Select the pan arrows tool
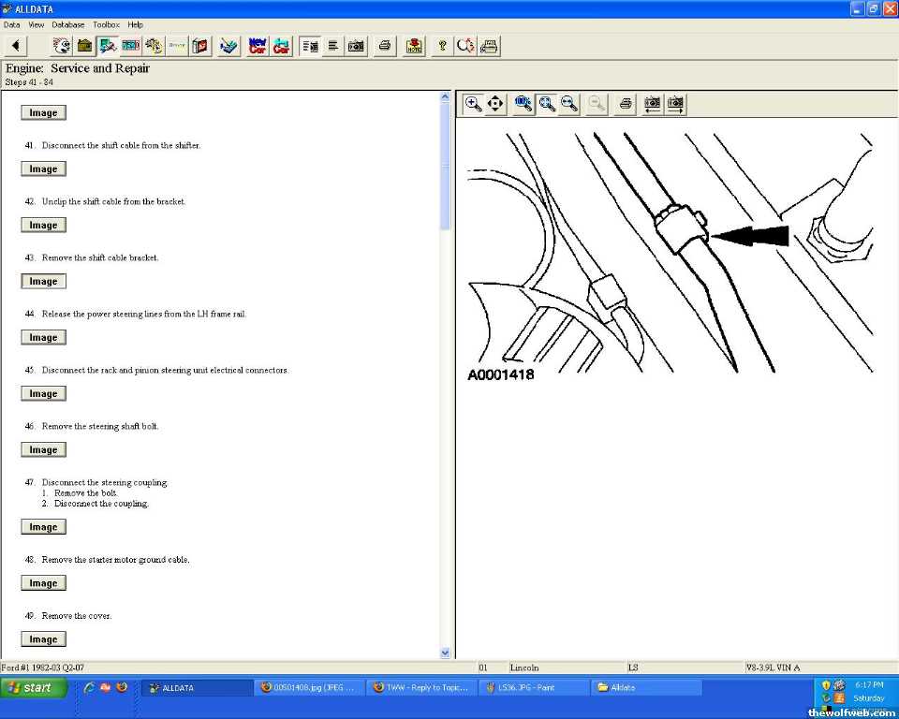Image resolution: width=899 pixels, height=719 pixels. tap(495, 104)
